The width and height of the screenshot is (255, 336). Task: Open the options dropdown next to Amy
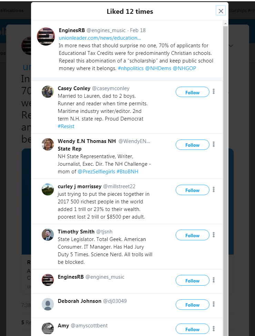tap(214, 328)
